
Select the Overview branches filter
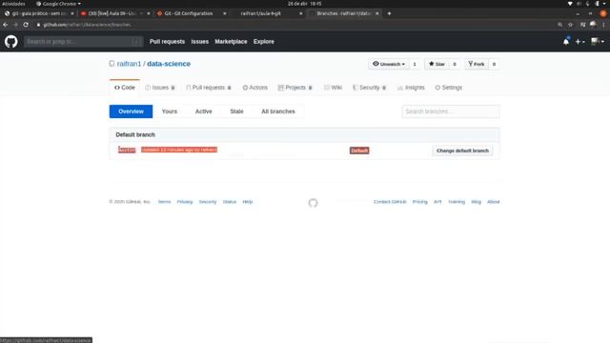click(x=131, y=111)
